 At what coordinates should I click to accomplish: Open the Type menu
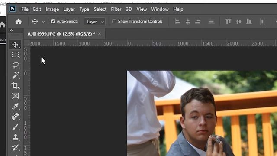coord(84,9)
